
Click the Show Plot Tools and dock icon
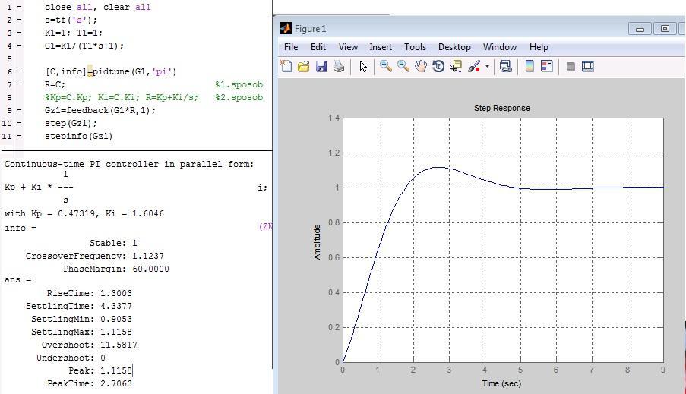588,67
